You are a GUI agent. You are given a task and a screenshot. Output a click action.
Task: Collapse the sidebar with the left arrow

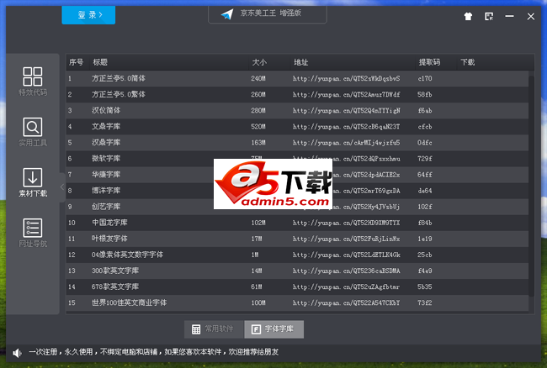[x=62, y=187]
